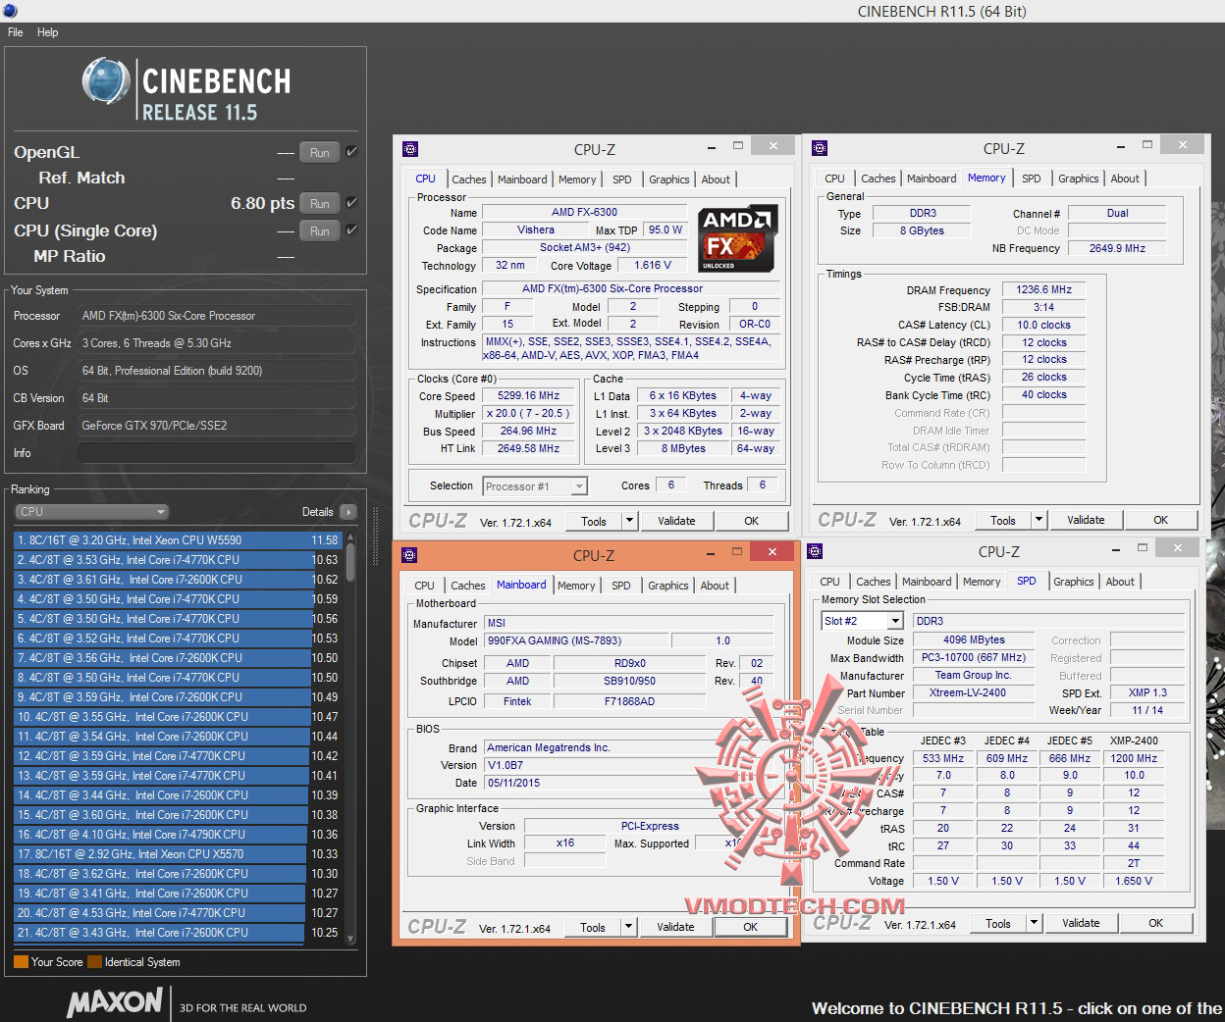Expand Tools arrow in Memory tab window
Viewport: 1225px width, 1022px height.
click(x=1039, y=520)
